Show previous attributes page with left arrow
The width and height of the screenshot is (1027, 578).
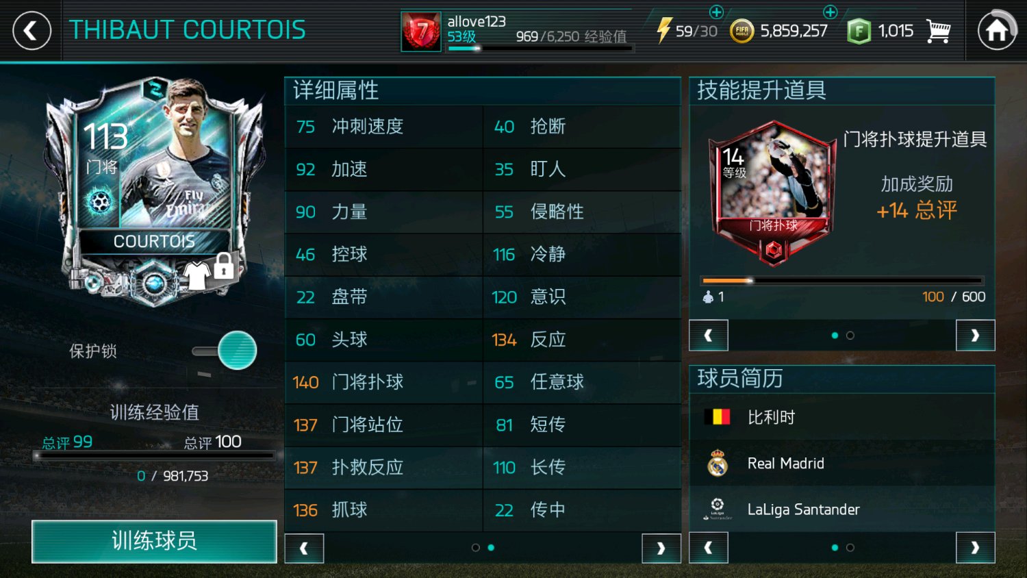(x=304, y=548)
